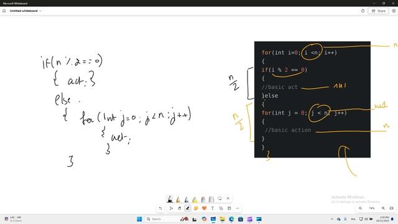Click the Share button
Viewport: 398px width, 224px height.
(378, 11)
